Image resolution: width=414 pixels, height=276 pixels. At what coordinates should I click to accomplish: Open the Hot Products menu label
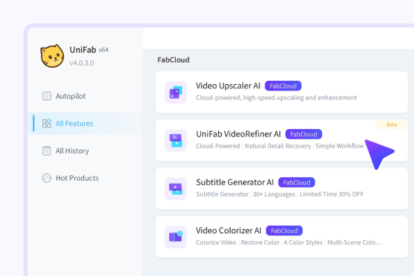pyautogui.click(x=77, y=178)
